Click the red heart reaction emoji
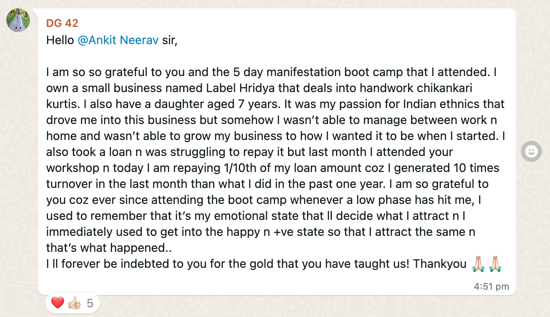 click(57, 303)
